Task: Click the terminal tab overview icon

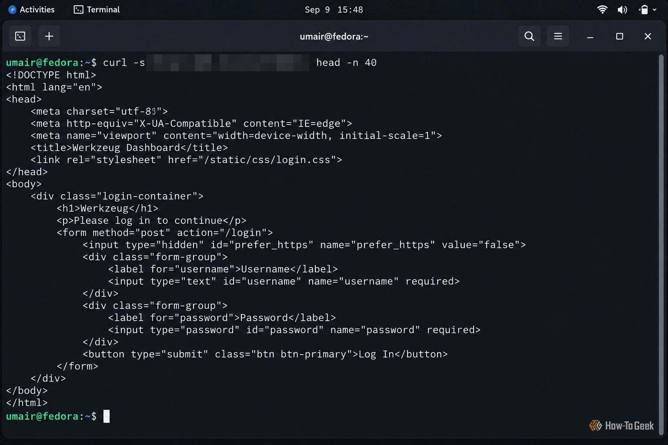Action: point(20,36)
